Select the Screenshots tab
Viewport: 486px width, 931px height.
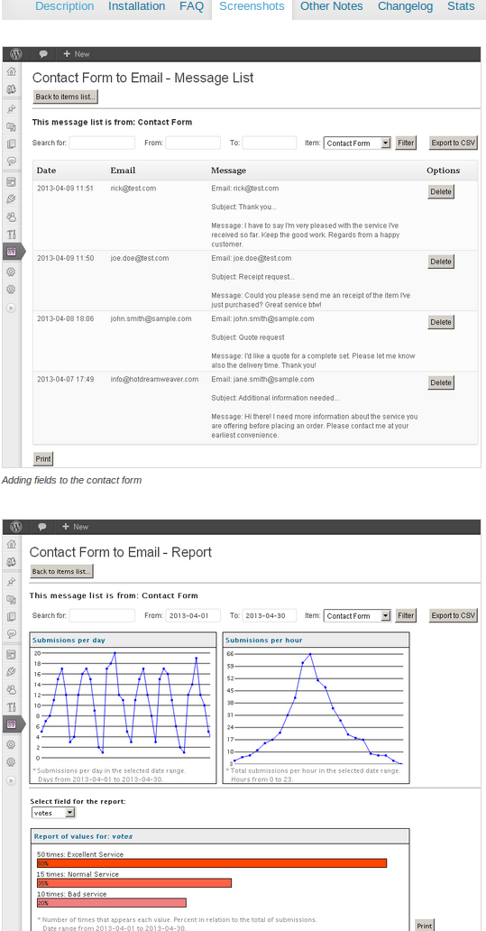252,6
